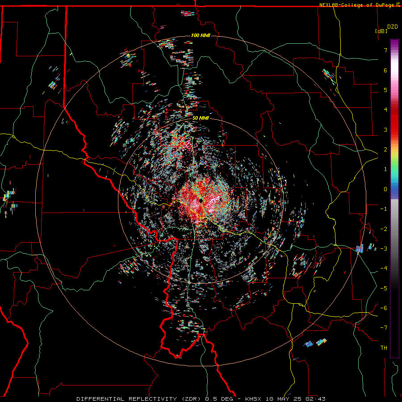Click the TH label below color scale
The image size is (402, 402).
coord(384,348)
